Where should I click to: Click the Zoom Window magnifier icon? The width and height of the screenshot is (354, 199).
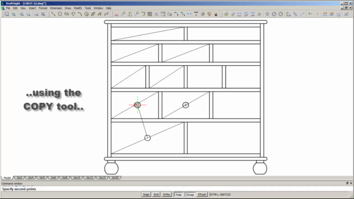(x=7, y=14)
